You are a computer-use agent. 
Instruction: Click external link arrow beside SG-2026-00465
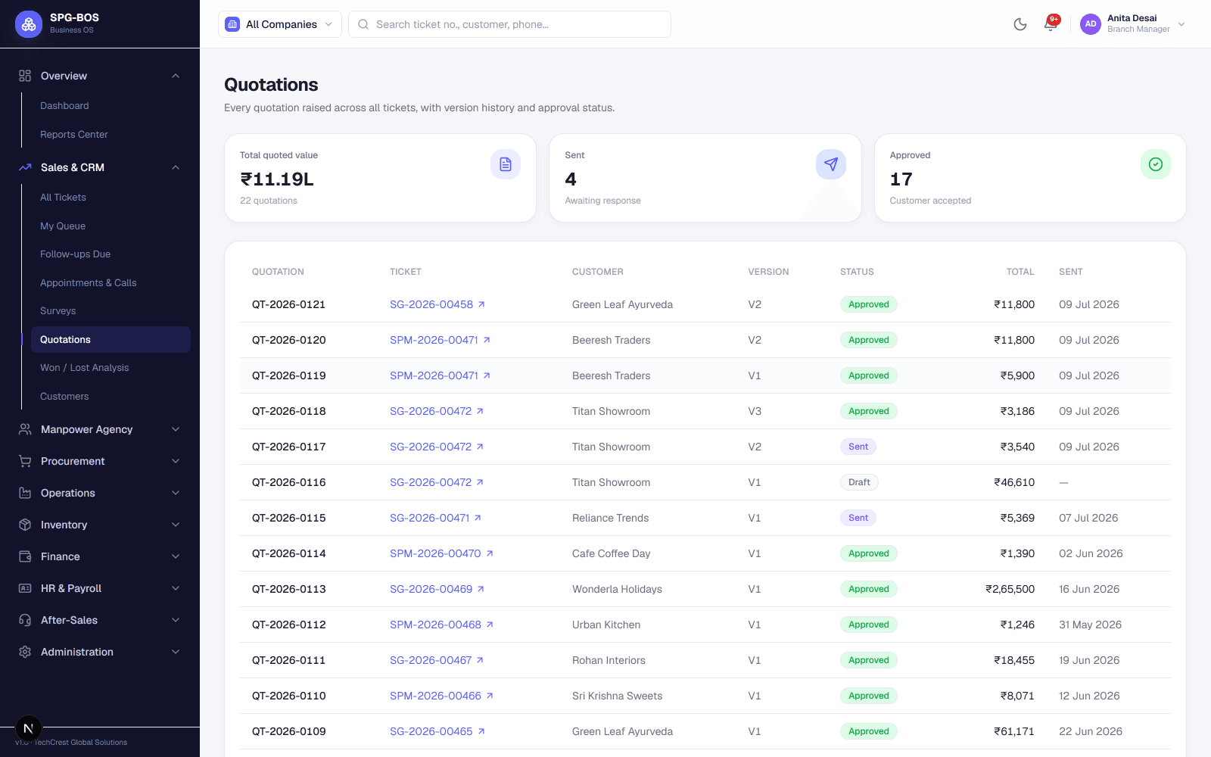(481, 731)
